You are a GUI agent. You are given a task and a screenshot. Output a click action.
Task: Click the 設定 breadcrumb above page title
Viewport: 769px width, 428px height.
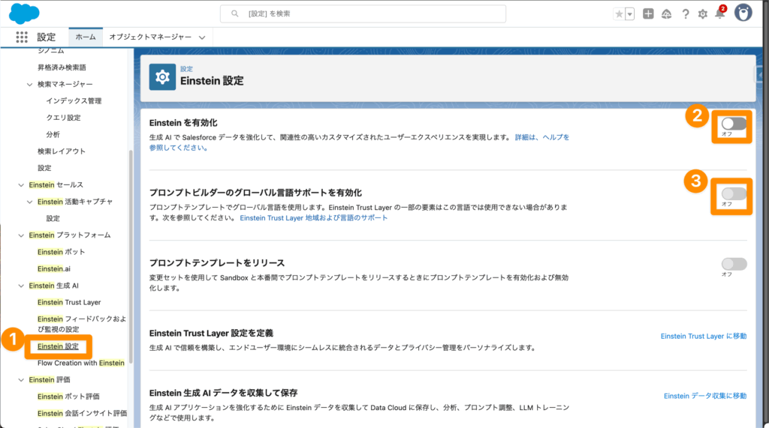(x=186, y=69)
